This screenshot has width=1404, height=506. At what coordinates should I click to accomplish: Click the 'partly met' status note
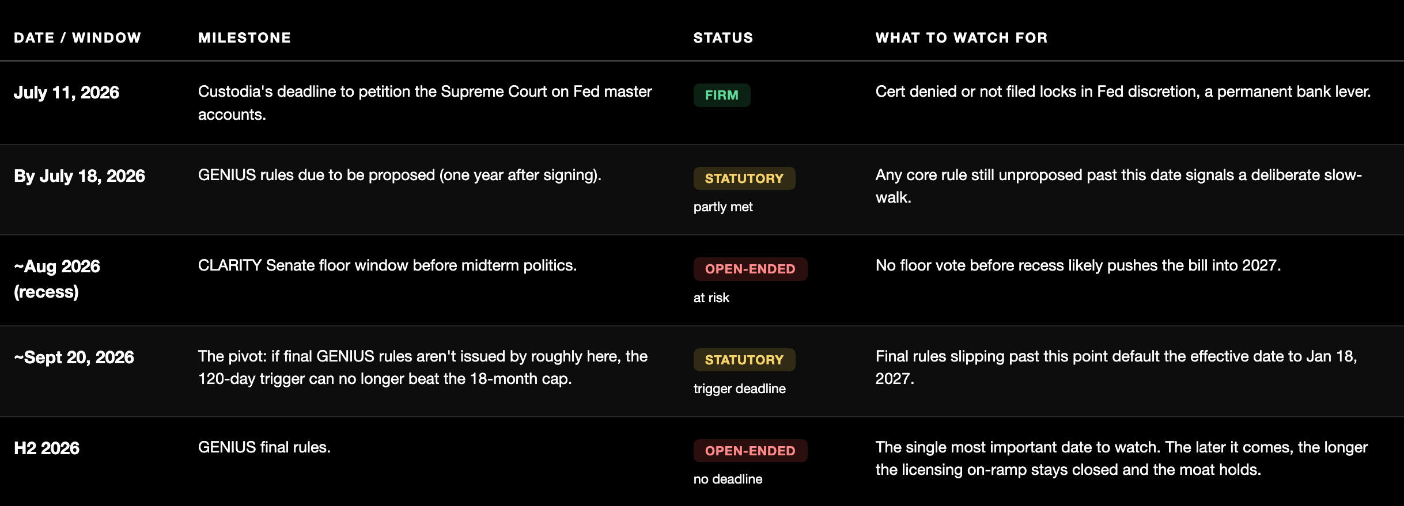coord(723,207)
